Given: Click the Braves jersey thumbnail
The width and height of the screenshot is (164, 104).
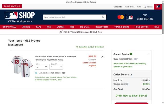Looking at the screenshot, I should tap(22, 67).
